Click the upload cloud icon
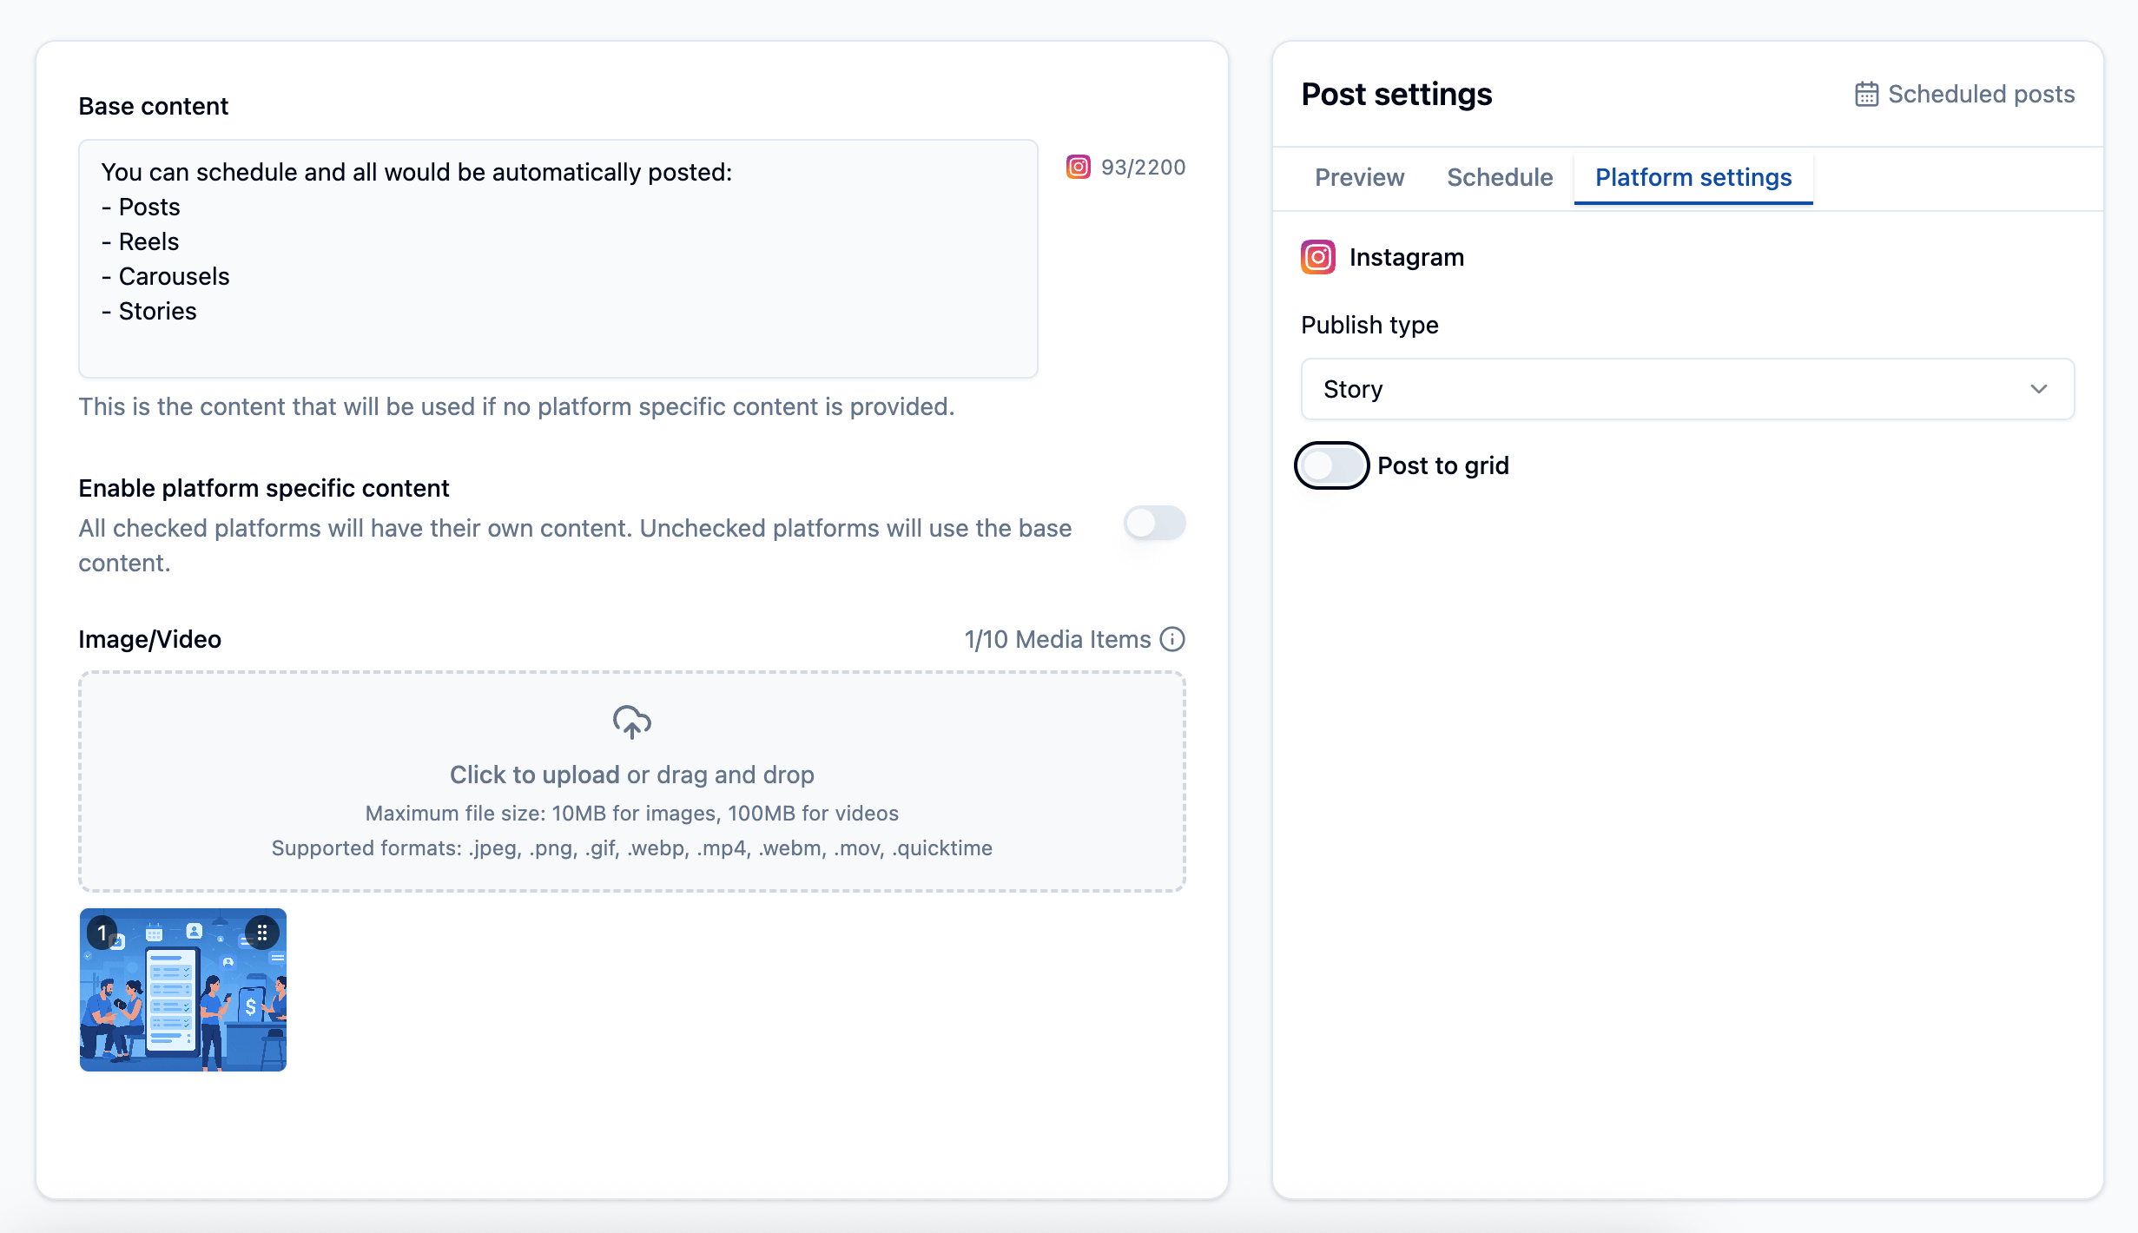Screen dimensions: 2138x1233 [x=631, y=722]
